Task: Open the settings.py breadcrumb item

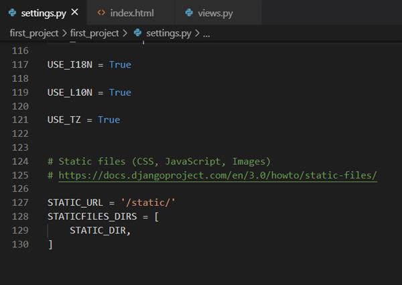Action: (x=167, y=32)
